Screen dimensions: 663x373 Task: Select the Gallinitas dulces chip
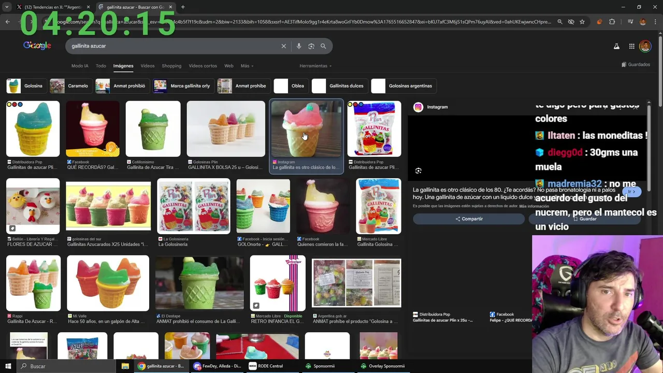tap(339, 86)
